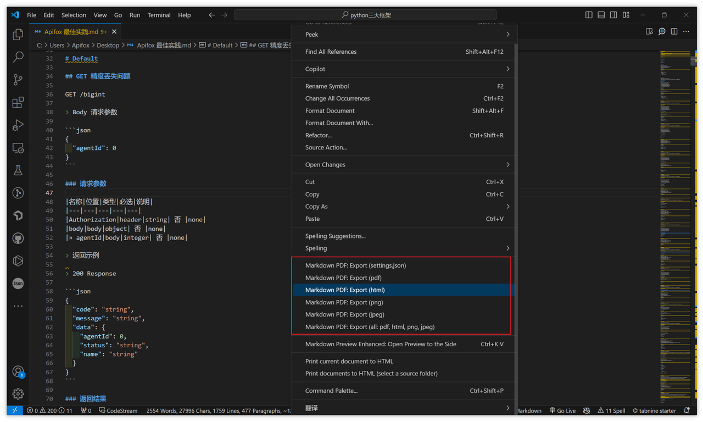Expand the folded 返回示例 line

(67, 256)
